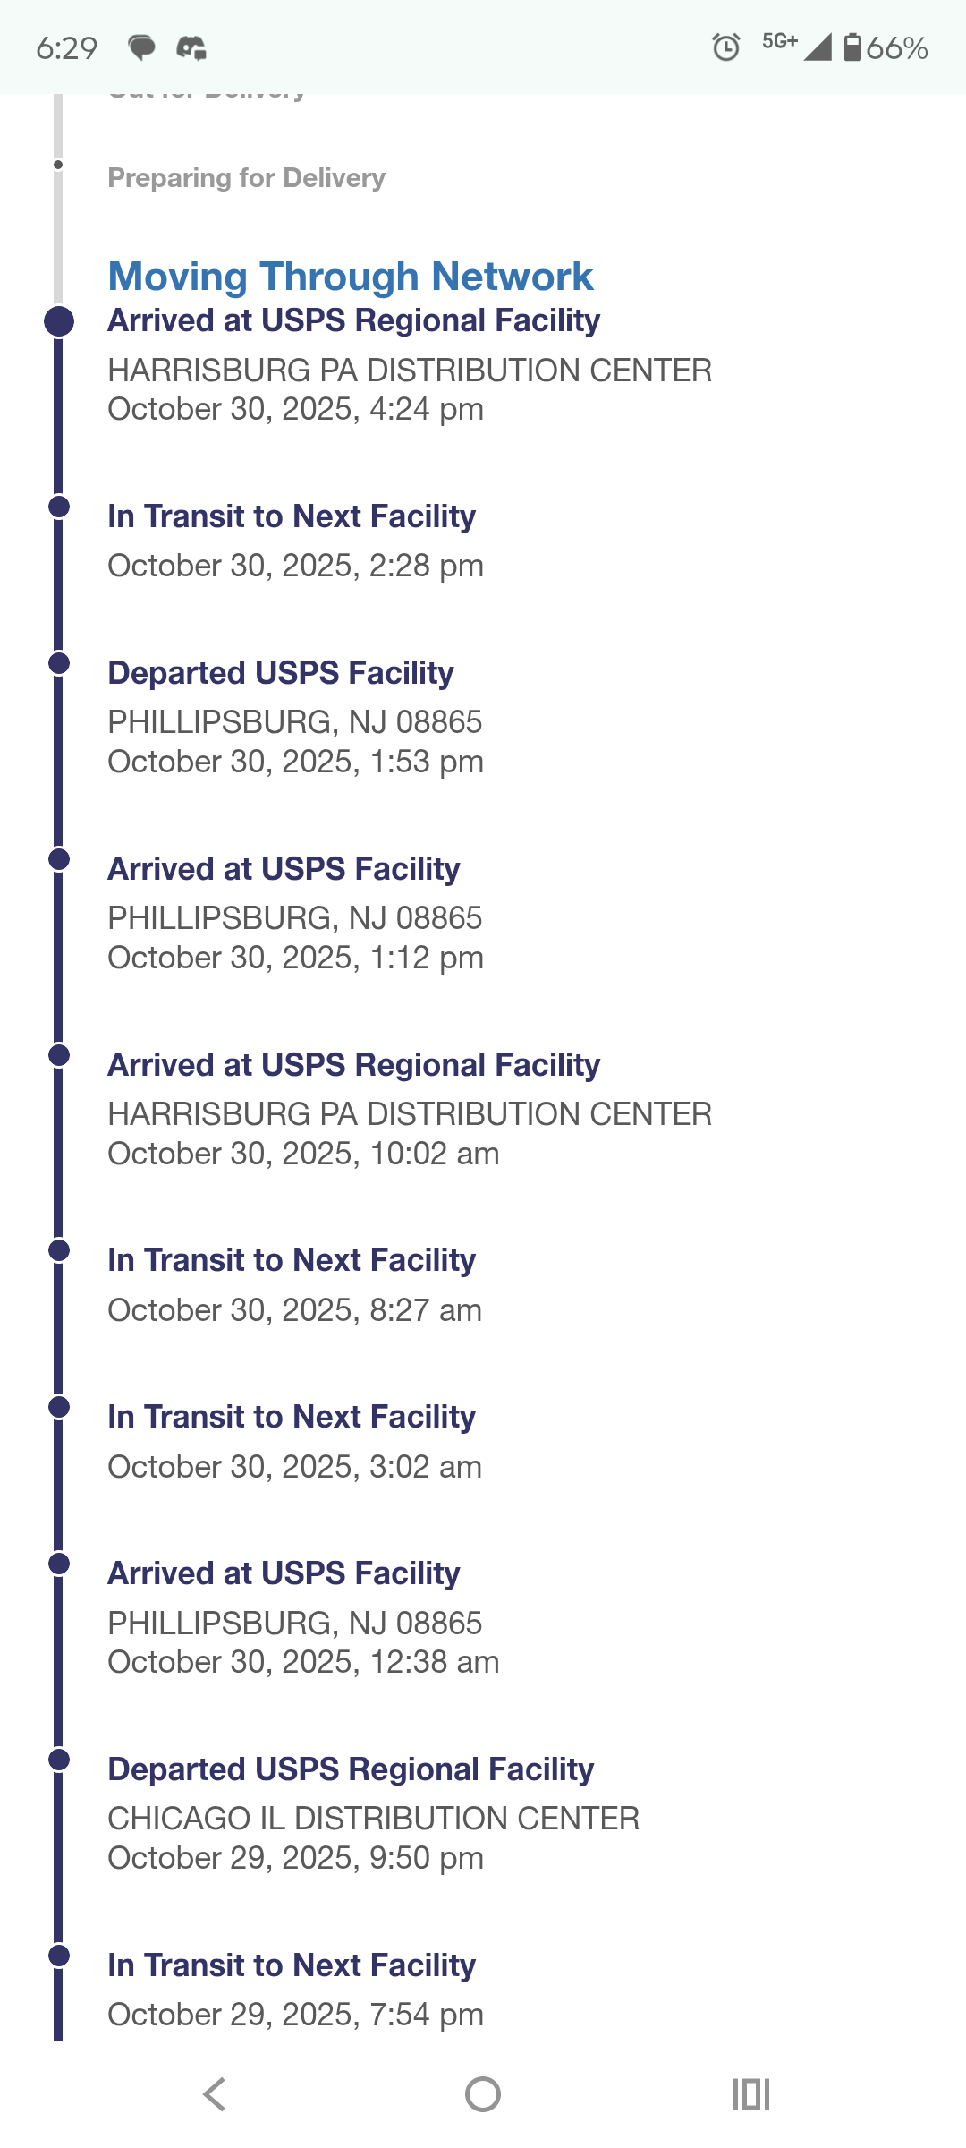Tap the battery indicator icon
966x2148 pixels.
[x=852, y=47]
